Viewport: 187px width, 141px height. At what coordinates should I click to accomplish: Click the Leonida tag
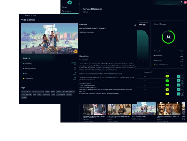pyautogui.click(x=24, y=97)
